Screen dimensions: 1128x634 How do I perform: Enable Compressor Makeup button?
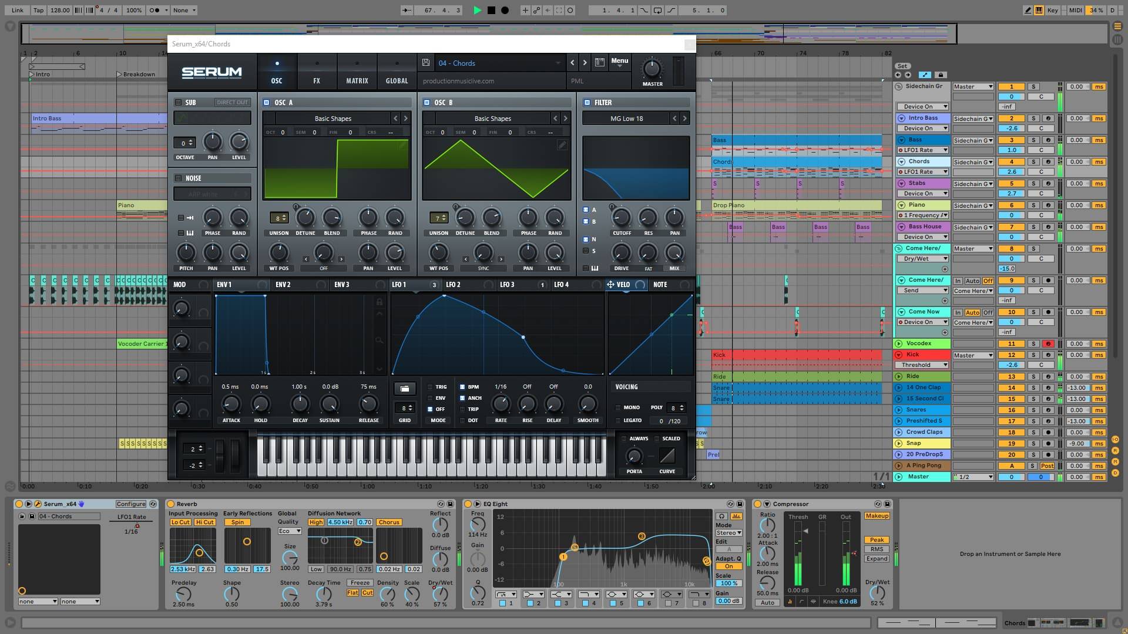click(877, 516)
